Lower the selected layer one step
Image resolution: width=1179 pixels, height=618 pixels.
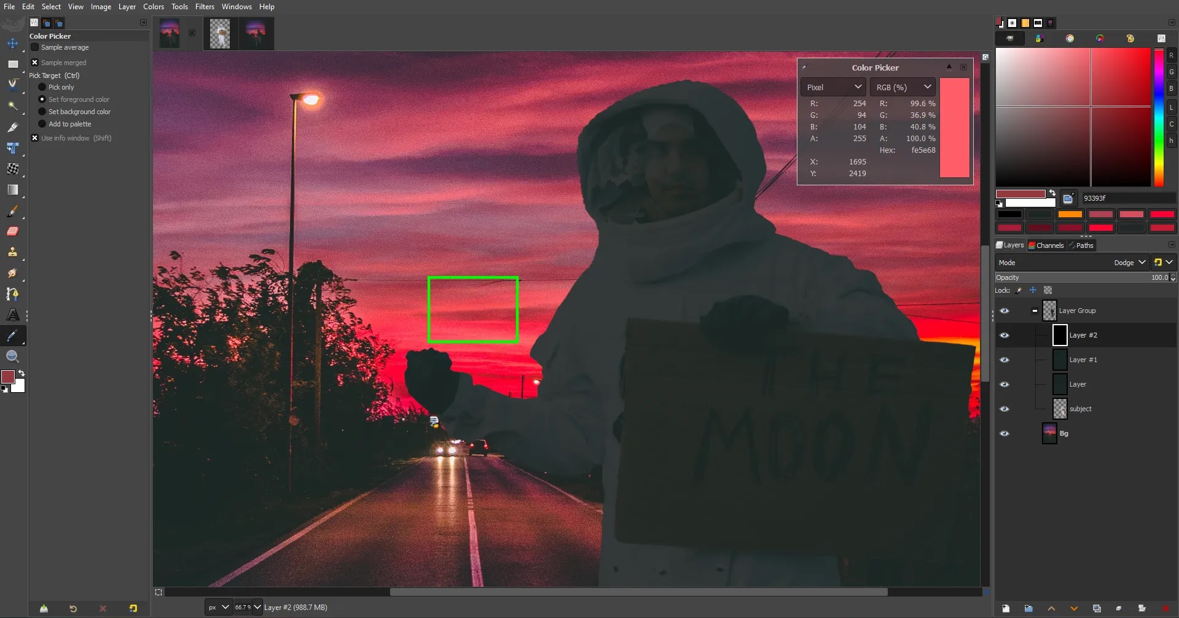point(1074,608)
